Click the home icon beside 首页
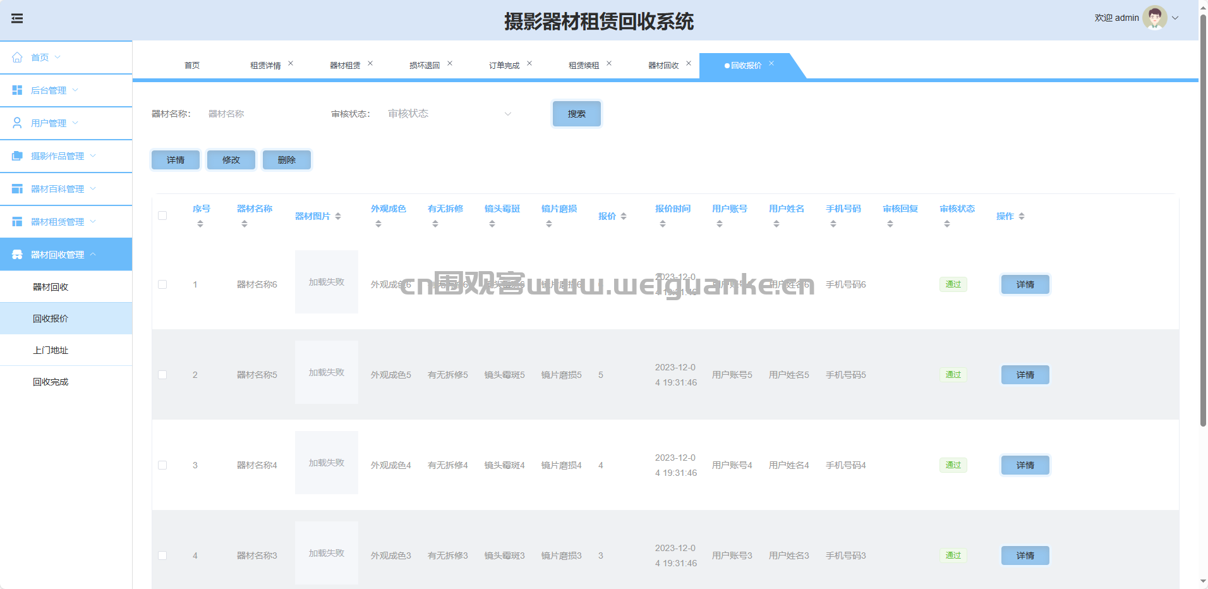The height and width of the screenshot is (589, 1208). click(17, 58)
